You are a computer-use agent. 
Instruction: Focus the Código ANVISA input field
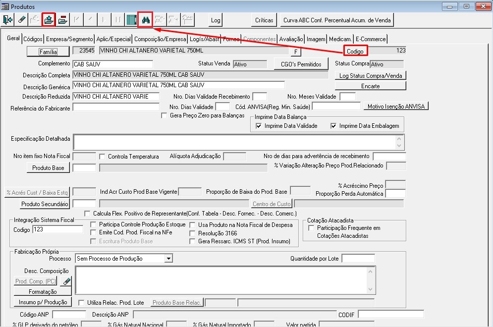point(336,106)
